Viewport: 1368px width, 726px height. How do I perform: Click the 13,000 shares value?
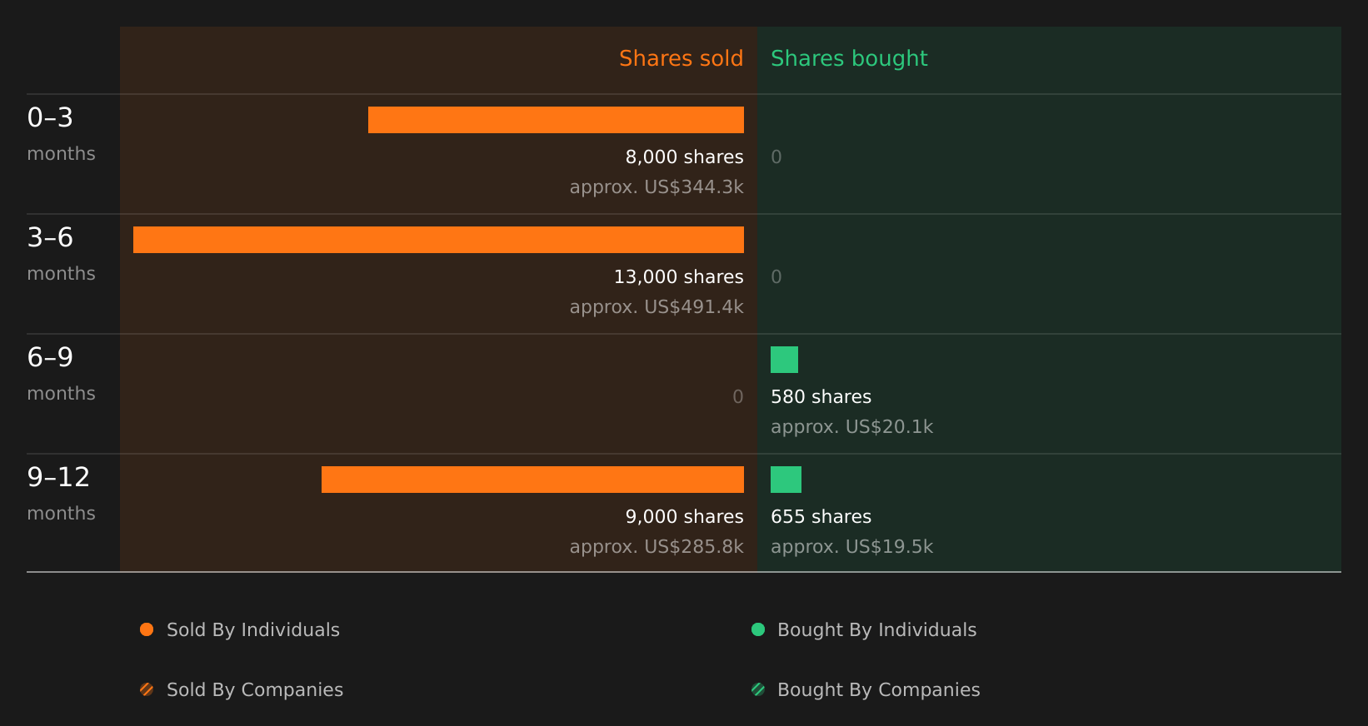tap(679, 277)
